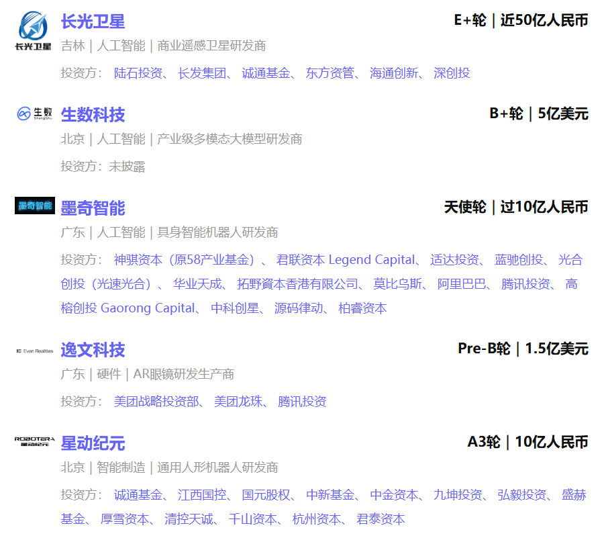
Task: Open the 长光卫星 company title
Action: point(93,21)
